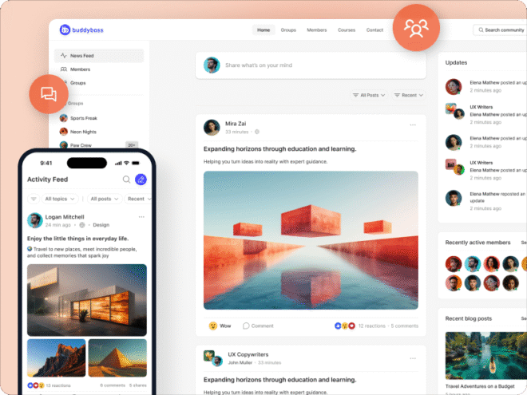The image size is (527, 395).
Task: Click the Share what's on your mind box
Action: [x=311, y=65]
